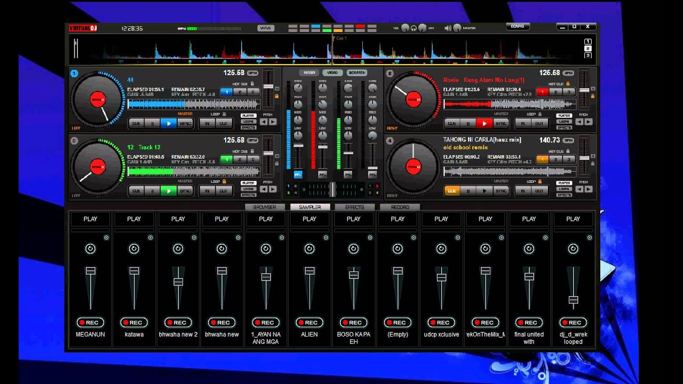Play the MEGANUN sample
683x384 pixels.
90,219
